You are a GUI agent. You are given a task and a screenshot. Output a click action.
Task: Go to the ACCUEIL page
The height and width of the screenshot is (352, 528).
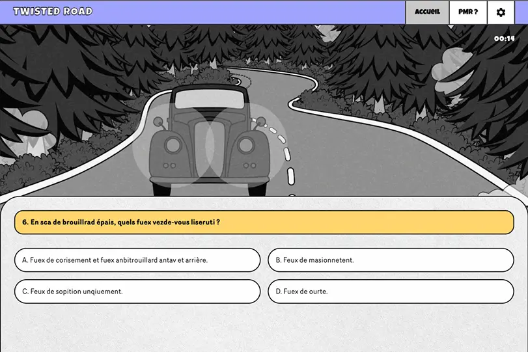427,12
